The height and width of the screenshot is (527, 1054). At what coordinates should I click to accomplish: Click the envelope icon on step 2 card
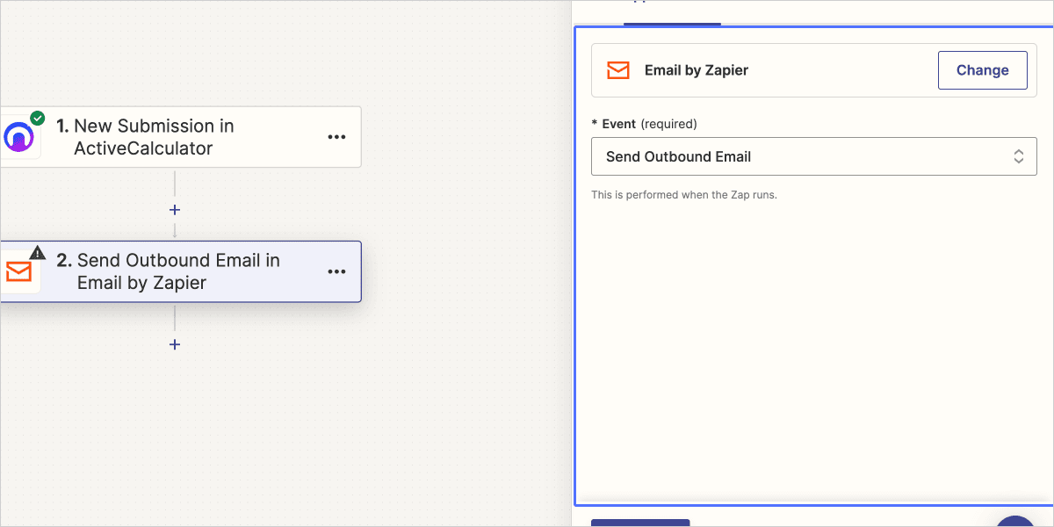pyautogui.click(x=18, y=271)
